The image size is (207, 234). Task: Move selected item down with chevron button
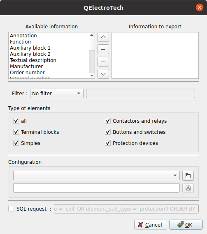103,74
